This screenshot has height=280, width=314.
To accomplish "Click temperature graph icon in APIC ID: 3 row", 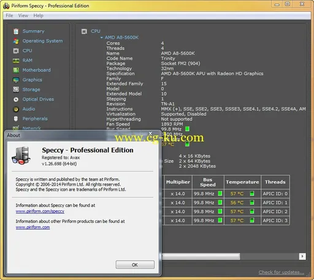I will click(x=252, y=221).
